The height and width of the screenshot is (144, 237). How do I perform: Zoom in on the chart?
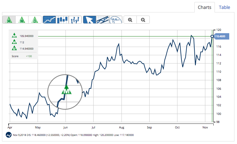click(130, 20)
